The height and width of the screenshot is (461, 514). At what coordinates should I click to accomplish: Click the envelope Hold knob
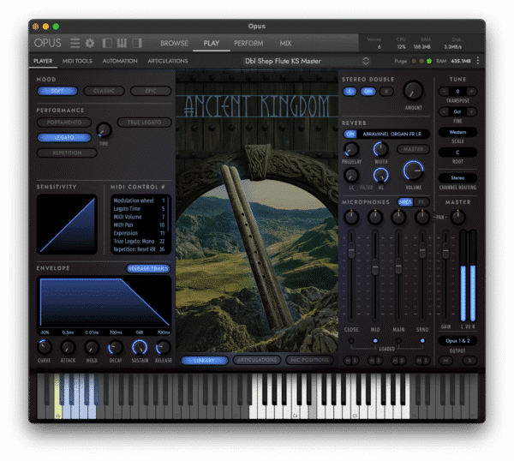tap(92, 348)
